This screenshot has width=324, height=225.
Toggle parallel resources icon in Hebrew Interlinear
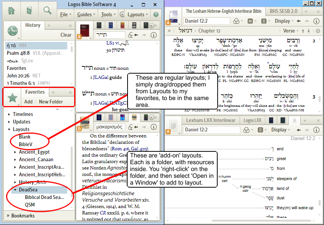coord(250,21)
